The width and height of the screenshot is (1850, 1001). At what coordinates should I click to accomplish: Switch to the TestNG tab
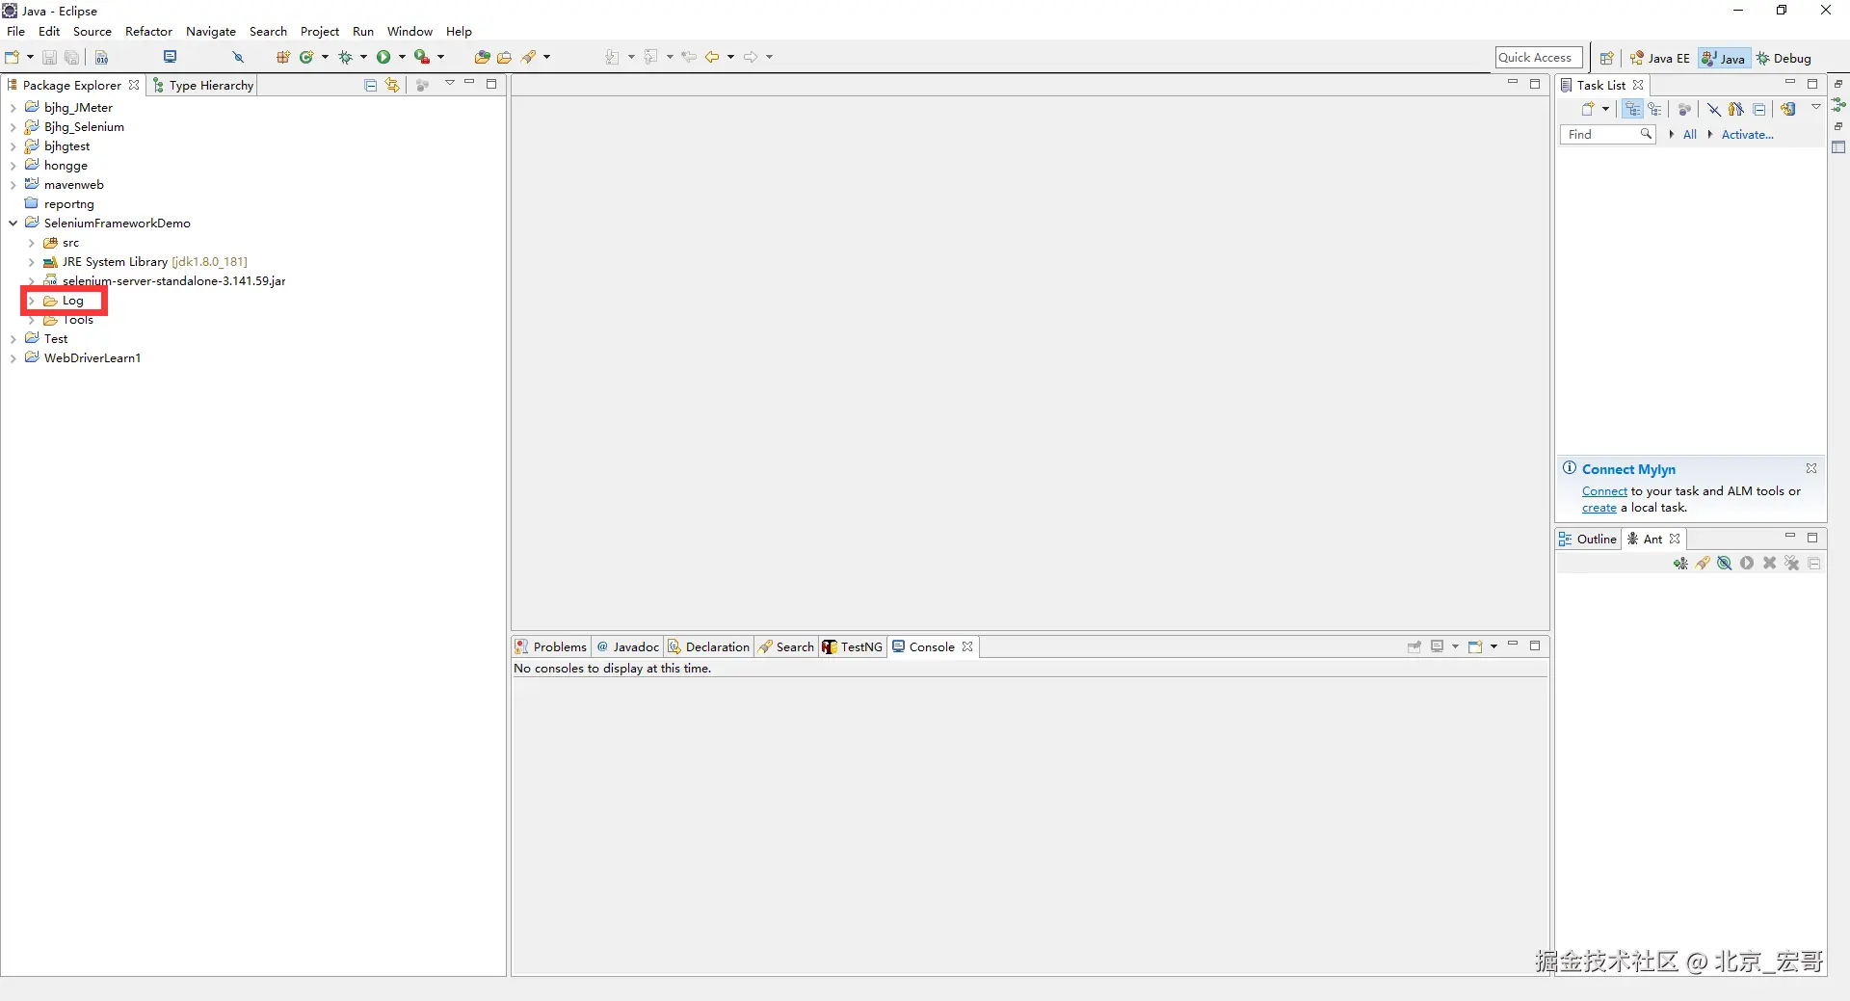click(853, 646)
